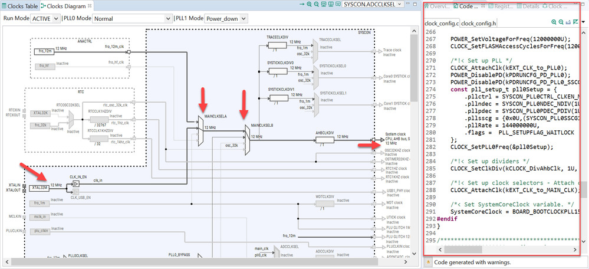Viewport: 589px width, 269px height.
Task: Click the code preview horizontal scrollbar right arrow
Action: tap(575, 250)
